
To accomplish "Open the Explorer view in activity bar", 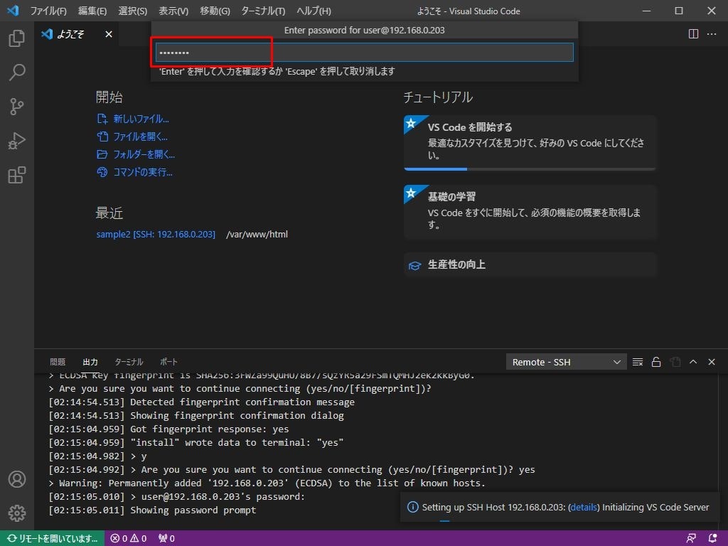I will tap(17, 38).
